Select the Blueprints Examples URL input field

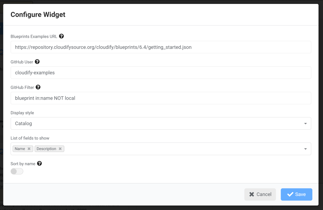coord(161,47)
